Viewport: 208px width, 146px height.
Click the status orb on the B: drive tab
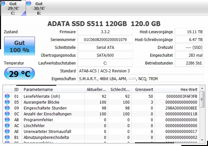(29, 3)
